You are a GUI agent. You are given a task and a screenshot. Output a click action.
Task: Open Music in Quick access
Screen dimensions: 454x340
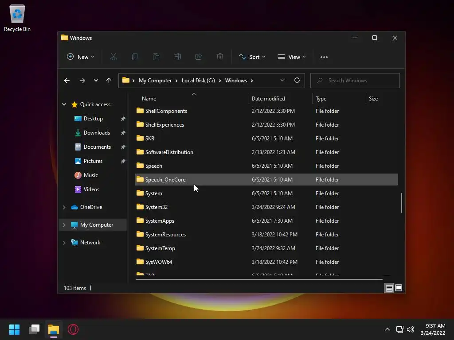[x=90, y=175]
